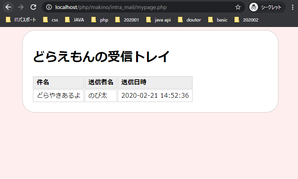Open the java api bookmark folder
Viewport: 298px width, 179px height.
(158, 20)
